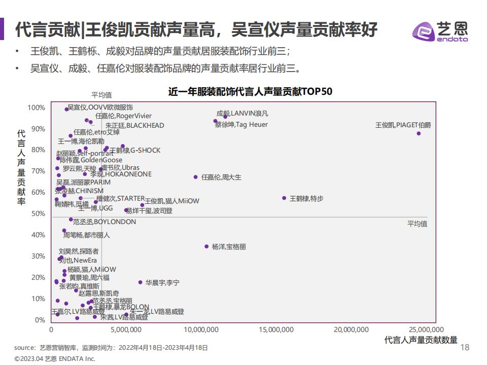The width and height of the screenshot is (487, 365).
Task: Click data label 周笔畅,都市丽人
Action: click(86, 235)
